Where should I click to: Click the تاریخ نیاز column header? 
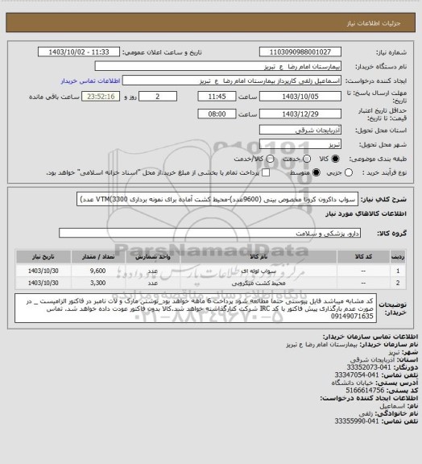43,256
